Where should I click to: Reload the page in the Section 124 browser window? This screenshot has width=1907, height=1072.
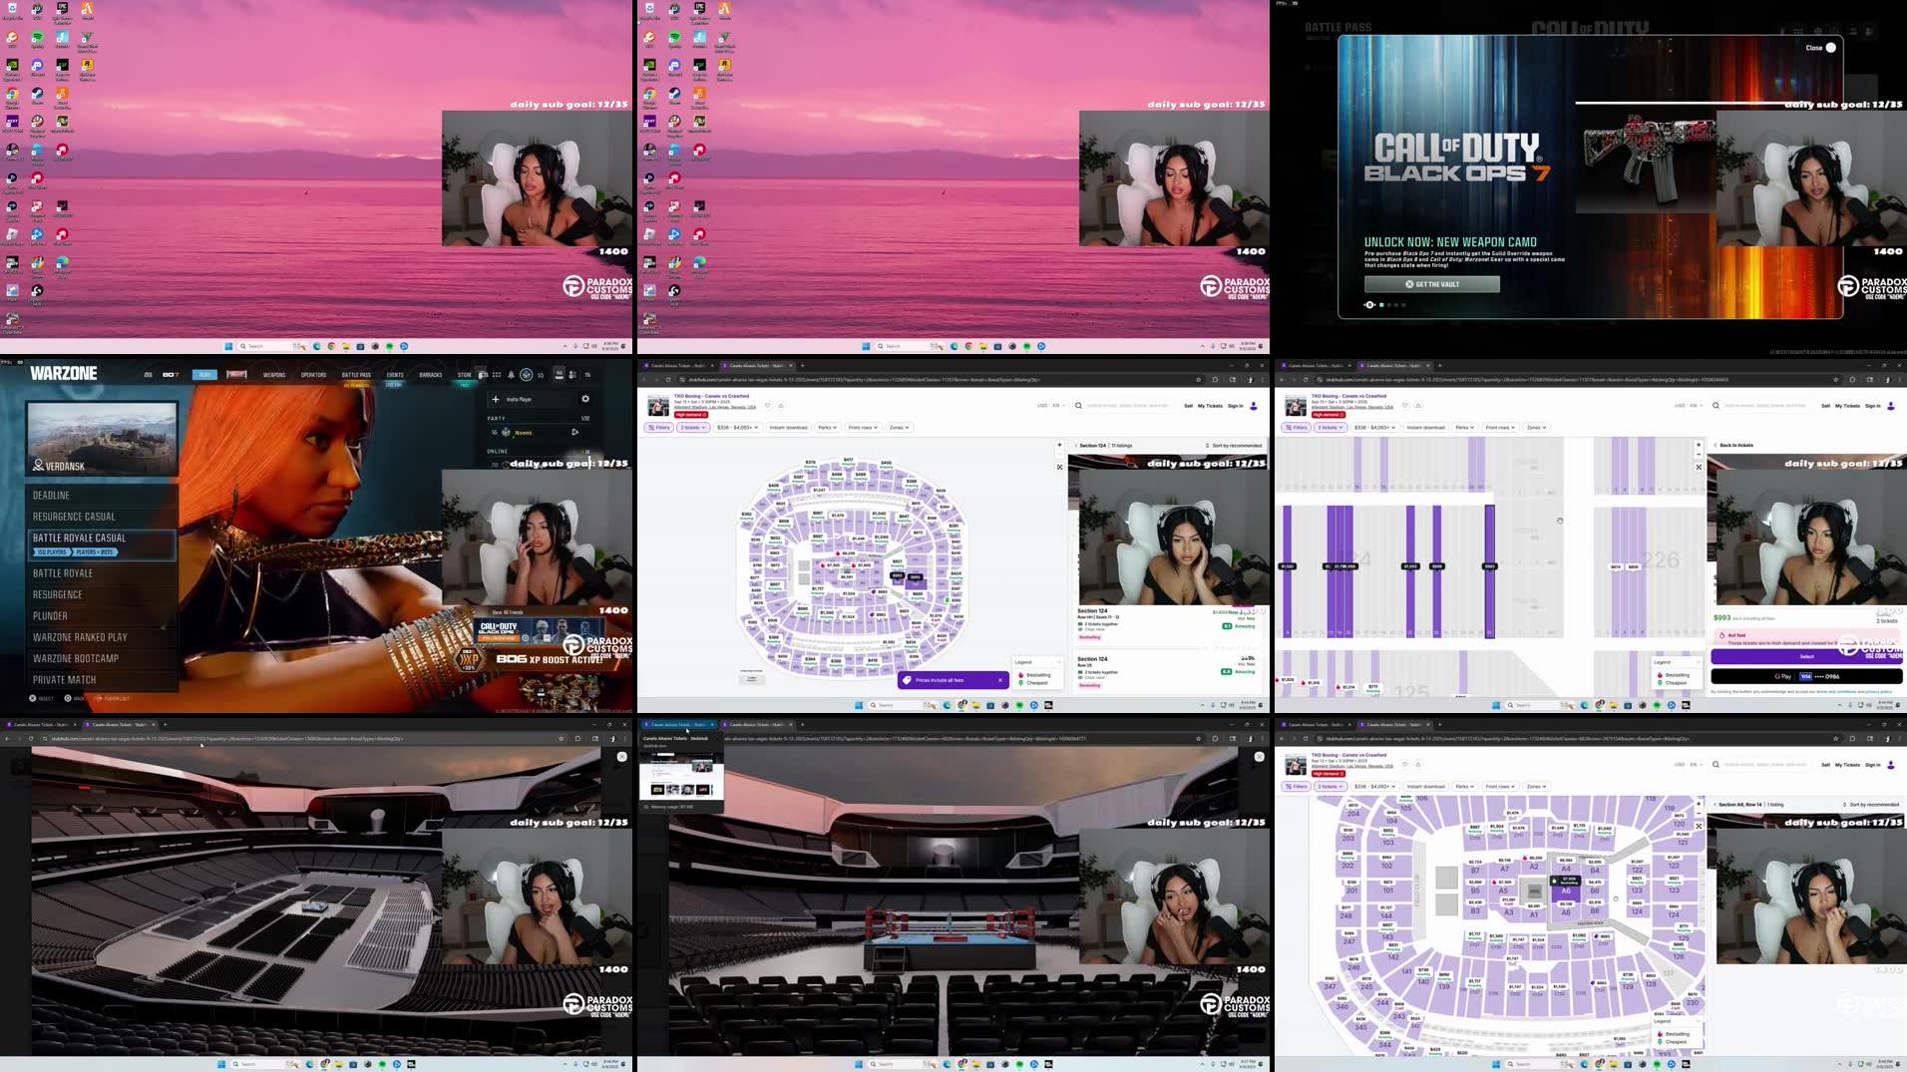tap(668, 379)
